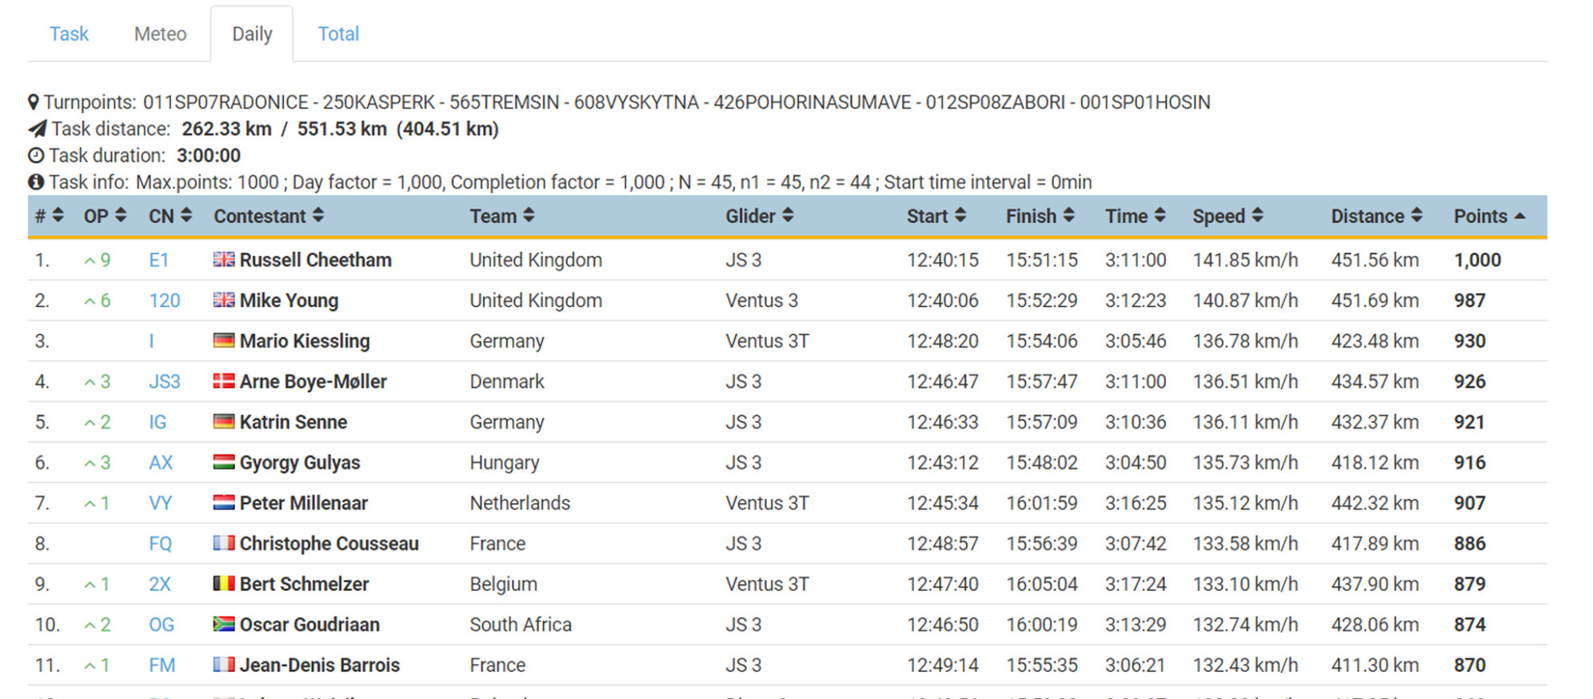Screen dimensions: 1593x699
Task: Click the Dutch flag beside Peter Millenaar
Action: [224, 503]
